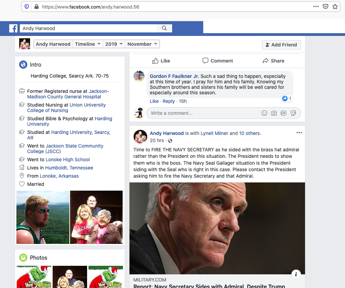
Task: Click the tracking protection shield icon
Action: click(27, 6)
